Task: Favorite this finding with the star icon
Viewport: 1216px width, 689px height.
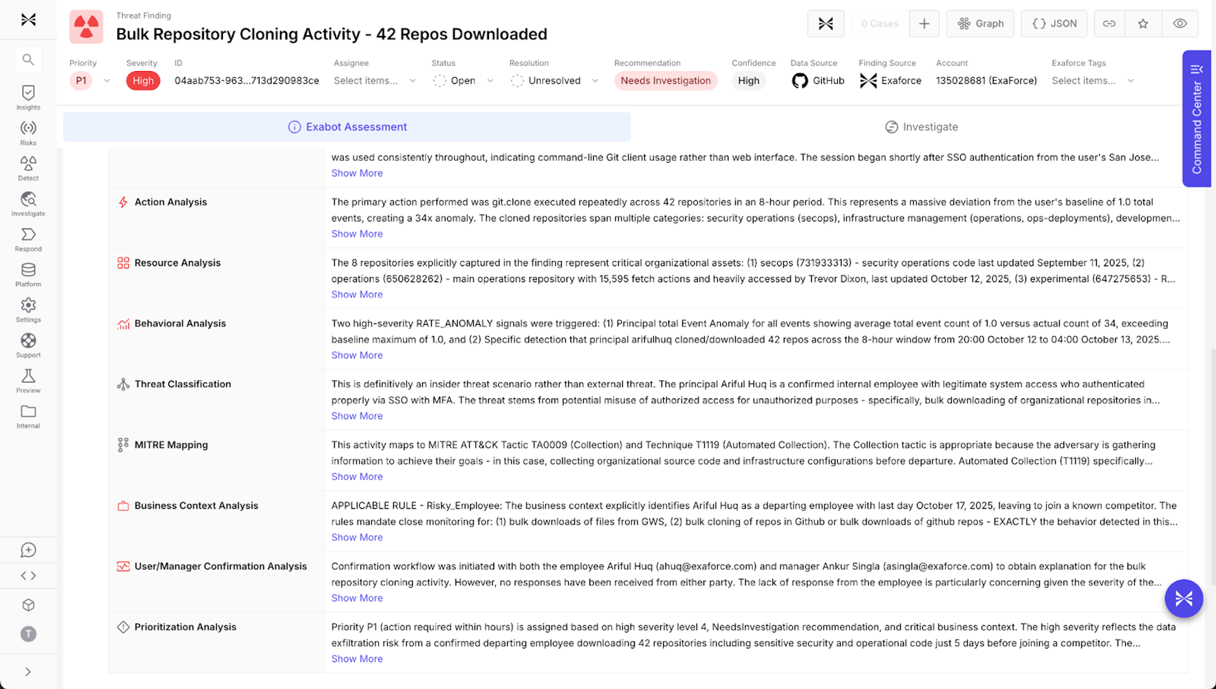Action: tap(1143, 23)
